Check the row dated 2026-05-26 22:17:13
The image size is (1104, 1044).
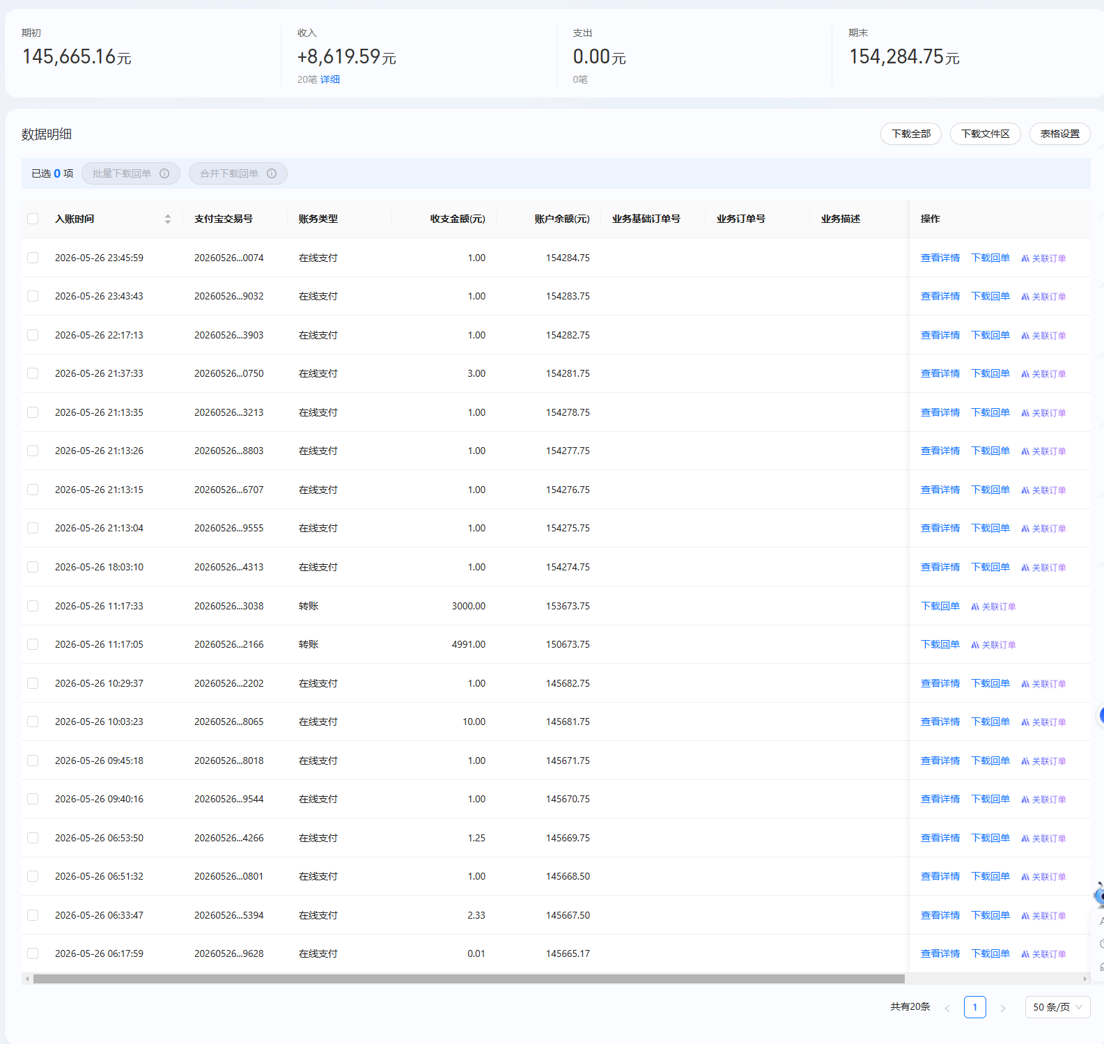pos(33,335)
